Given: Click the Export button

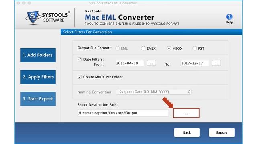Looking at the screenshot, I should (x=222, y=132).
